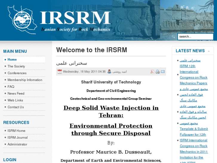217x163 pixels.
Task: Click the calendar icon beside the date
Action: (x=59, y=71)
